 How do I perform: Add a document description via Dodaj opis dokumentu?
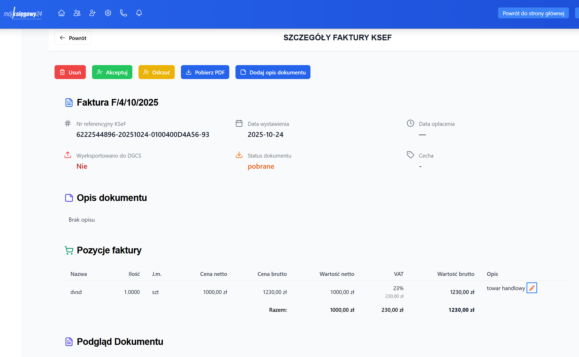(x=273, y=72)
